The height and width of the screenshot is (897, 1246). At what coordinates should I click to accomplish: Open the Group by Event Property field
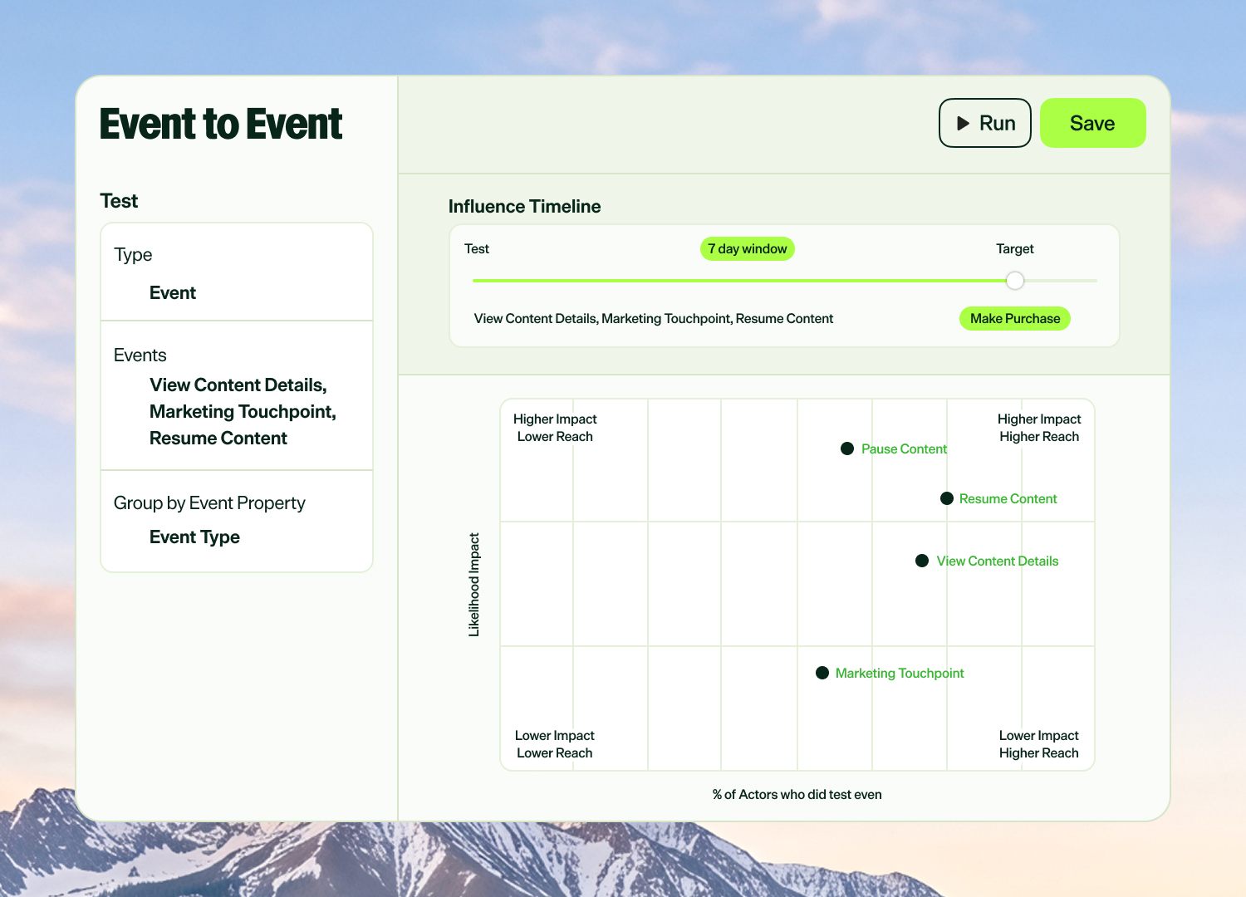pyautogui.click(x=237, y=521)
